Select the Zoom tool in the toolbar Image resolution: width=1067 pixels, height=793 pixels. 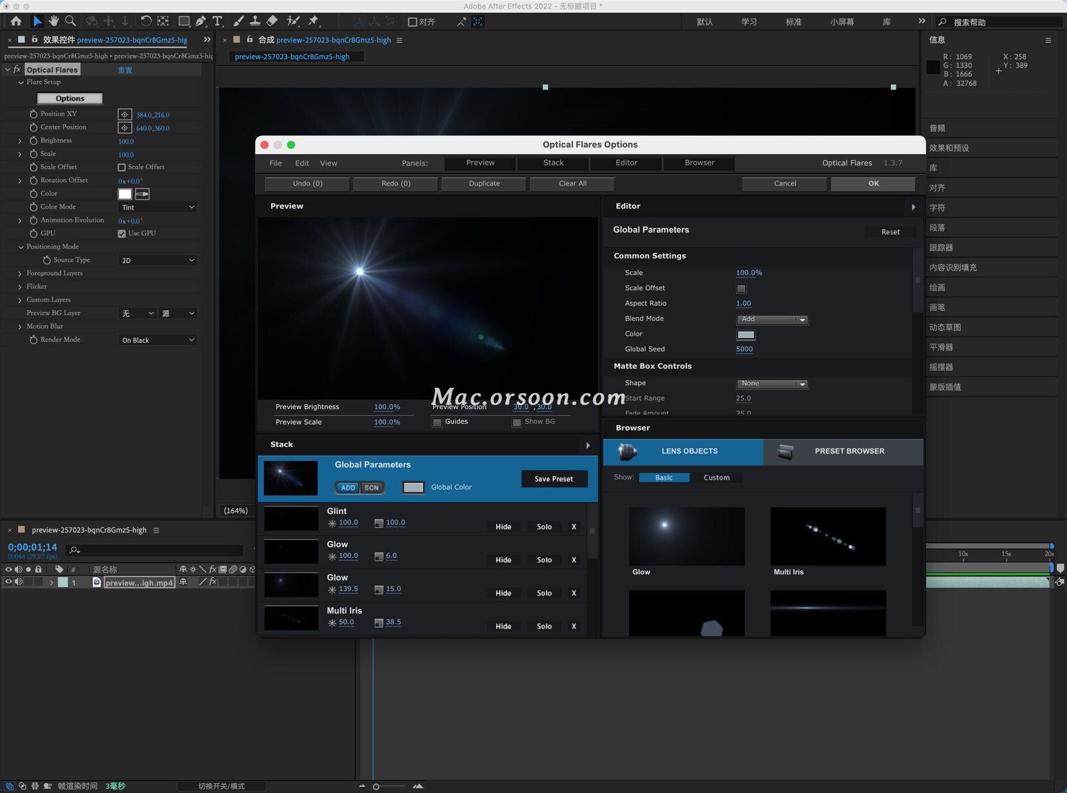[70, 21]
